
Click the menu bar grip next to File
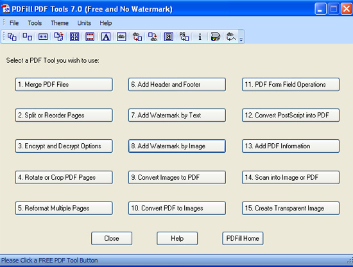click(x=4, y=22)
